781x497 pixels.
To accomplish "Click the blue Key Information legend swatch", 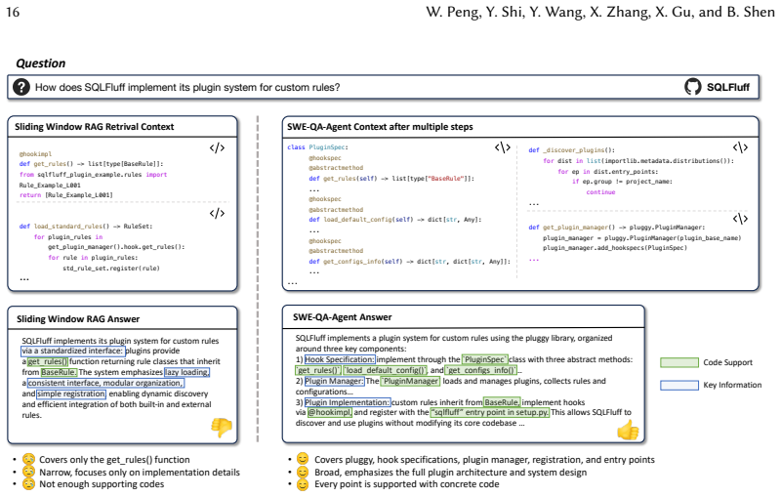I will coord(679,385).
